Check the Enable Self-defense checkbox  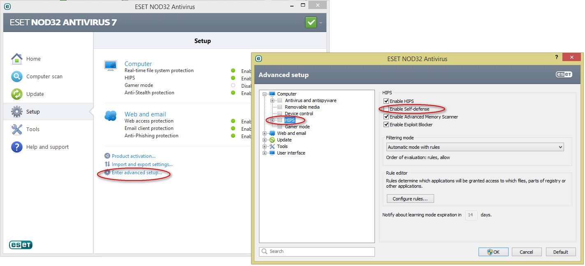(x=386, y=109)
